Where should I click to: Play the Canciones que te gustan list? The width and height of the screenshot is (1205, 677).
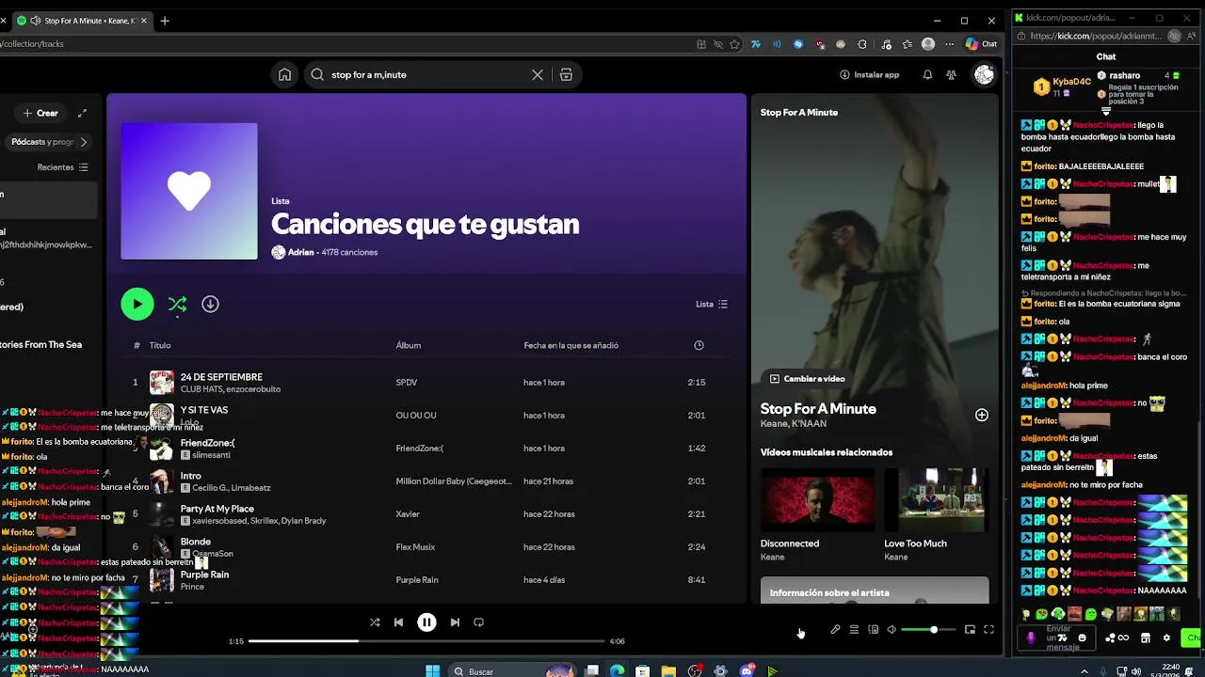[137, 304]
